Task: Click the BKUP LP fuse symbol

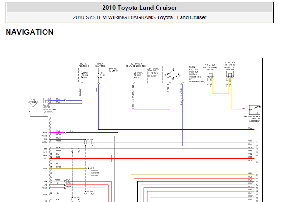Action: [x=134, y=75]
